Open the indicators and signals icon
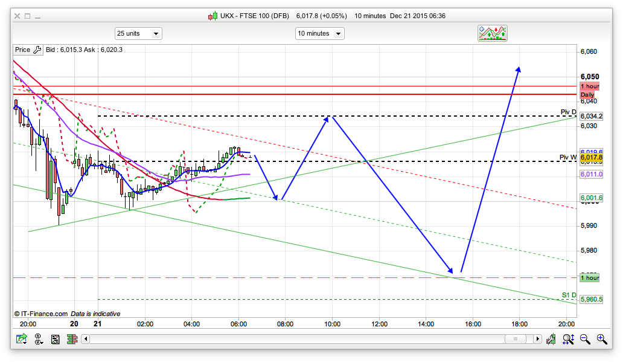623x362 pixels. click(493, 33)
